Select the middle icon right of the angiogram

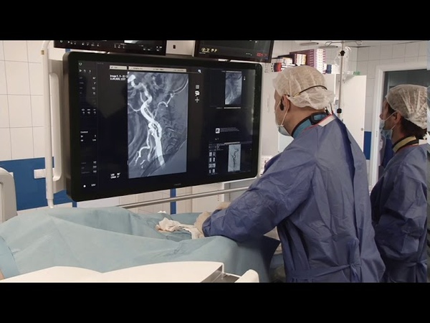click(x=196, y=93)
